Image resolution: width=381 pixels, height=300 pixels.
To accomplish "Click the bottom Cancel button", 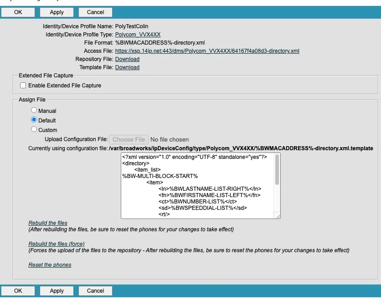I will (x=96, y=291).
